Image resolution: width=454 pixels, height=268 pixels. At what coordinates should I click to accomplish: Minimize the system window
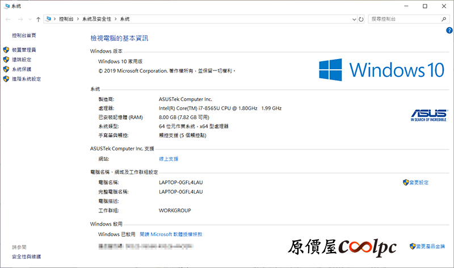coord(406,6)
